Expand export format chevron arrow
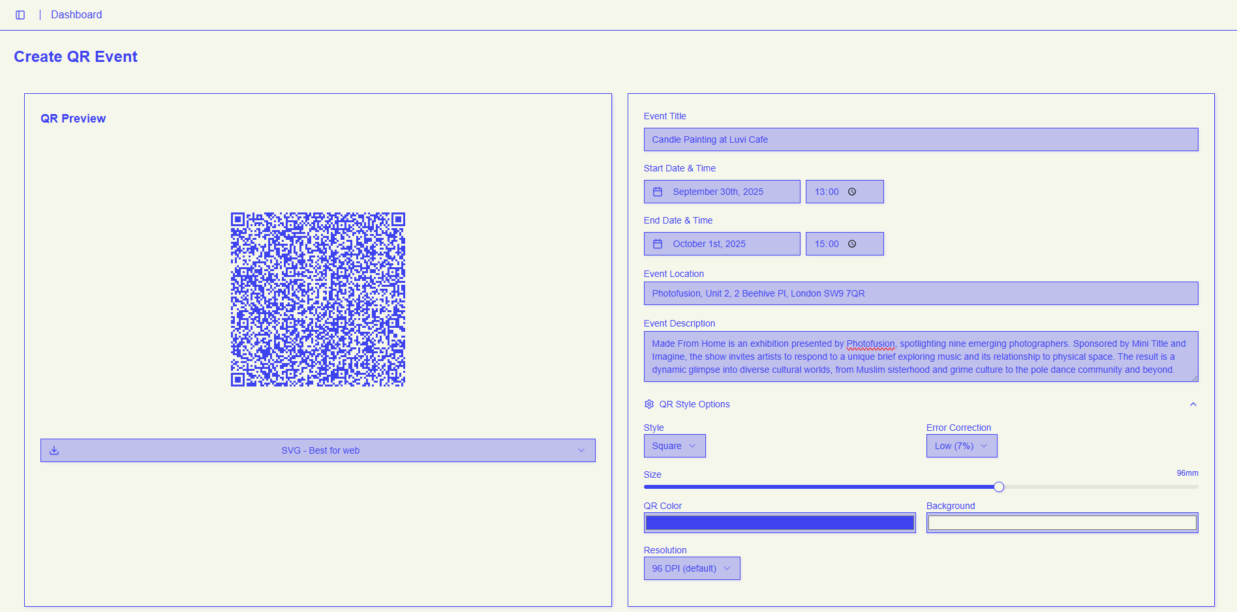Image resolution: width=1237 pixels, height=612 pixels. tap(581, 450)
